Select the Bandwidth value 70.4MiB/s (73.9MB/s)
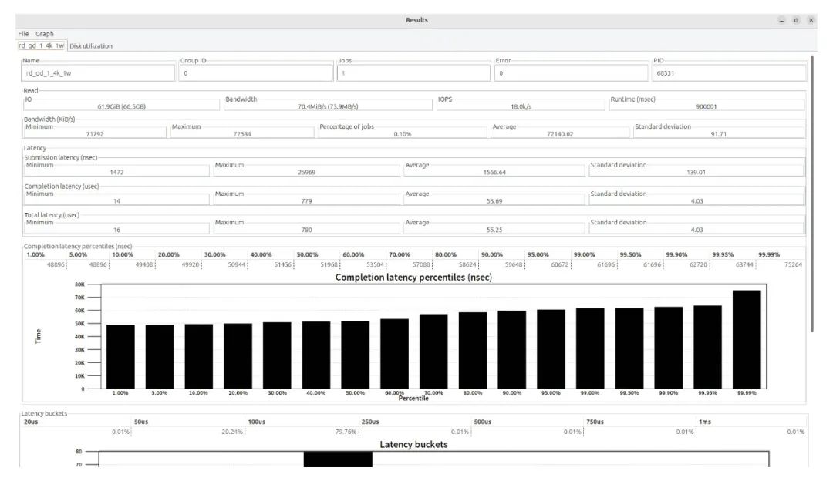The image size is (833, 488). [328, 106]
